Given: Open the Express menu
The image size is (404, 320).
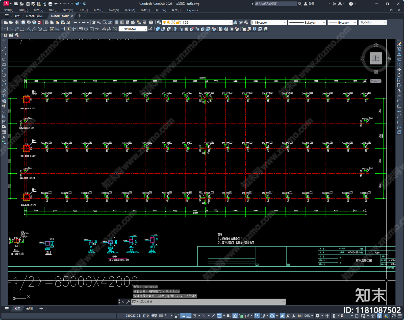Looking at the screenshot, I should (x=192, y=10).
